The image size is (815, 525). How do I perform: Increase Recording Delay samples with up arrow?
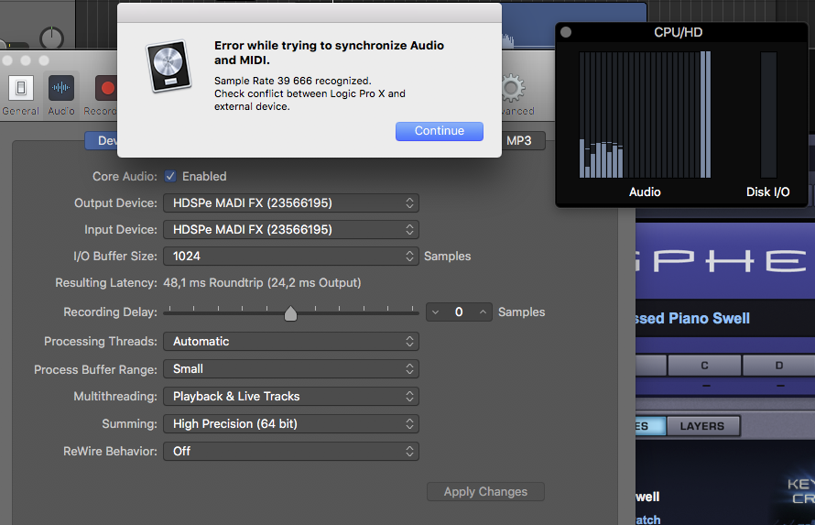(483, 312)
